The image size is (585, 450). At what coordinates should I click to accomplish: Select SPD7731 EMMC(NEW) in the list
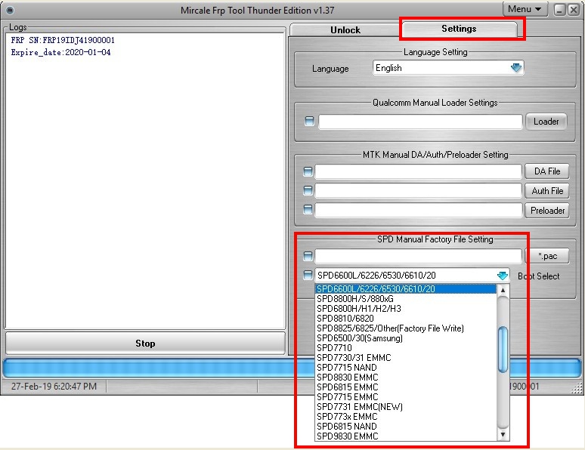coord(406,407)
